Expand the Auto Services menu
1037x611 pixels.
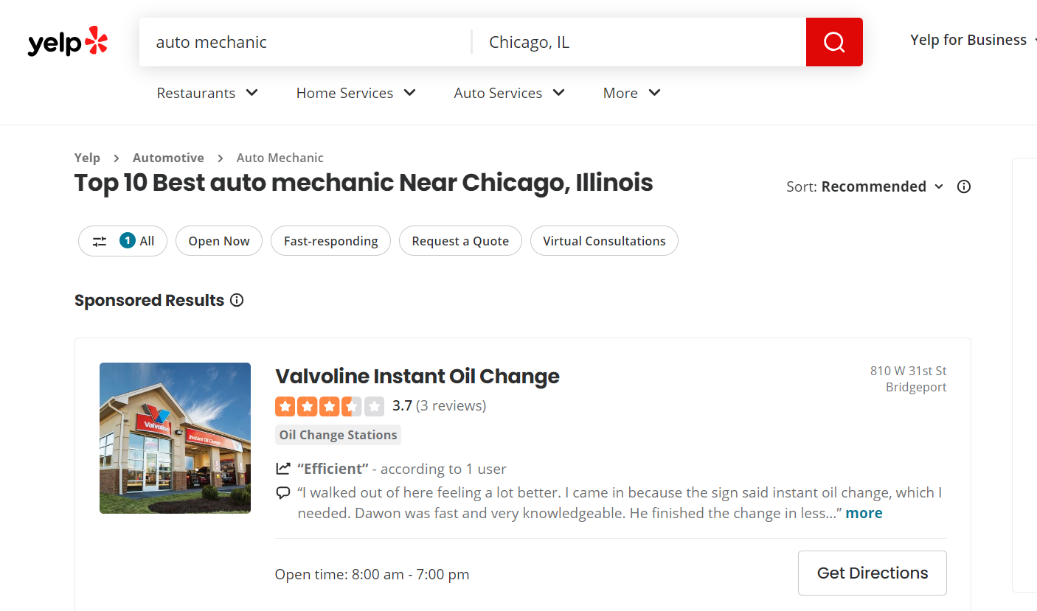[510, 93]
